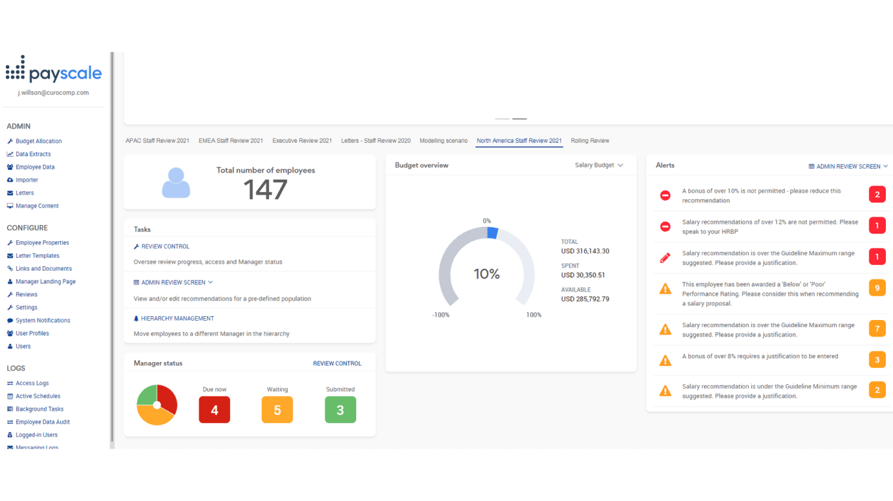Click the Importer cloud upload icon
Image resolution: width=893 pixels, height=501 pixels.
pos(10,180)
